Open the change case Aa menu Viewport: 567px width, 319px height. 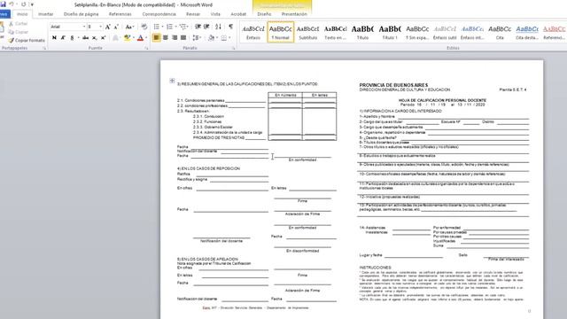pyautogui.click(x=129, y=27)
